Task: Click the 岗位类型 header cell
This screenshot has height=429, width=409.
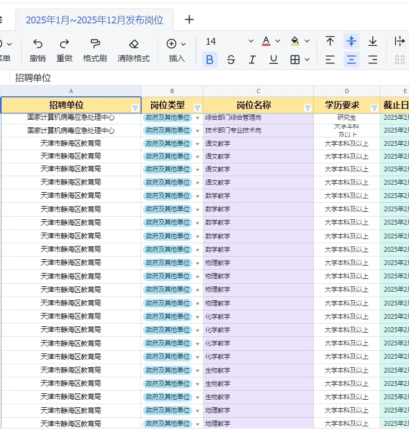Action: pos(172,105)
